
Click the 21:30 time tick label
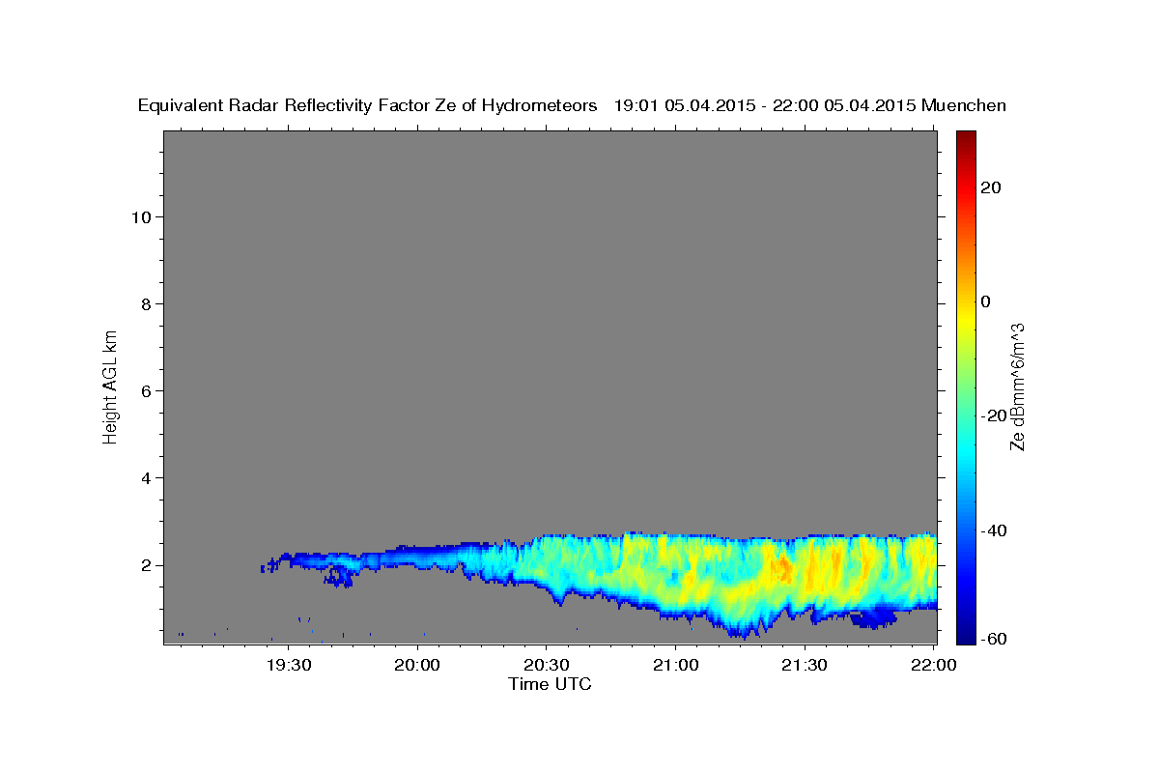point(804,665)
